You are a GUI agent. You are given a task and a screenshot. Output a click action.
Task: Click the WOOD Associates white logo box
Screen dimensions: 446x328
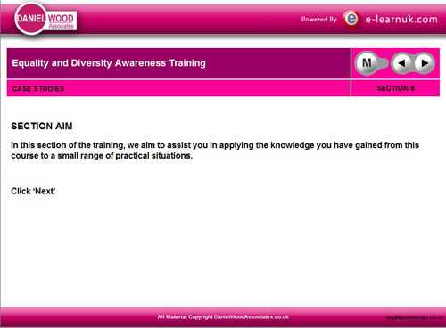pyautogui.click(x=62, y=20)
